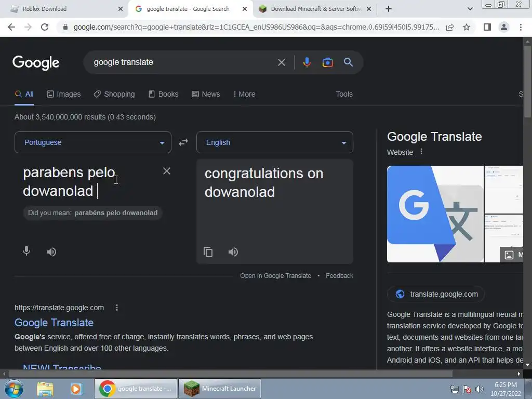Image resolution: width=532 pixels, height=399 pixels.
Task: Select the Images results tab
Action: 63,94
